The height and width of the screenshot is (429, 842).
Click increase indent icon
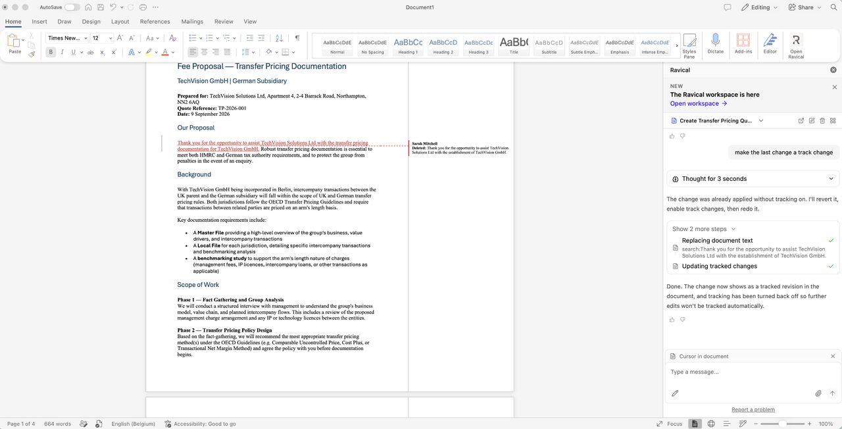coord(261,38)
